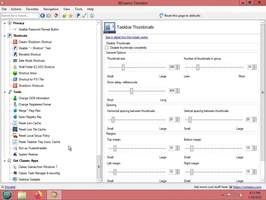Open See in detail how this tweak works link

click(x=127, y=37)
